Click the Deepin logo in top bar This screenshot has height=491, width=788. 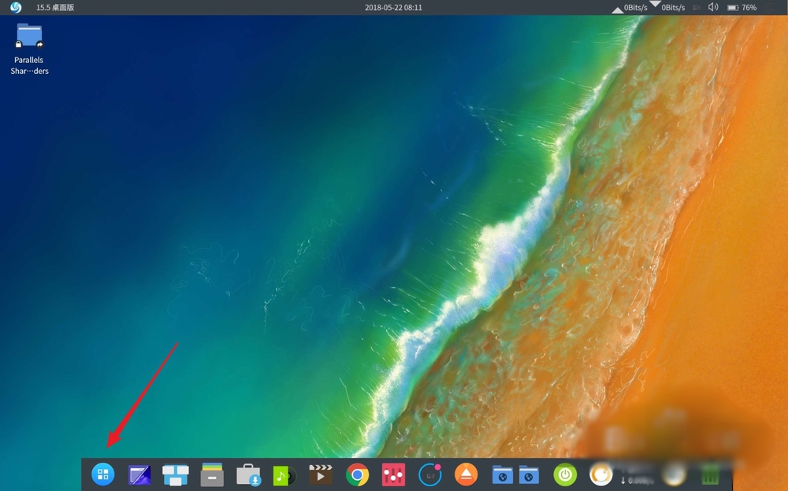(16, 8)
